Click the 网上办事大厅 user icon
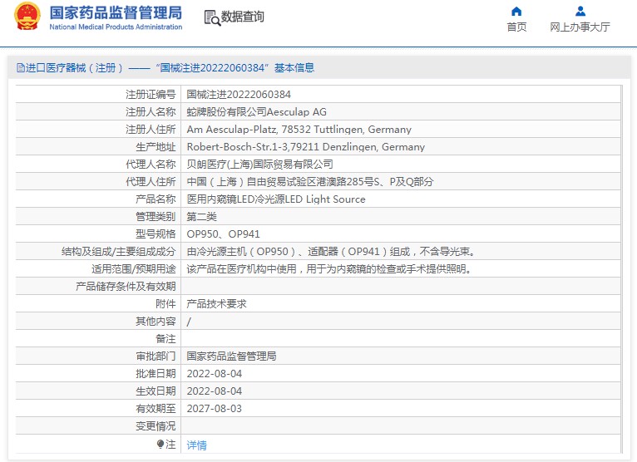 (580, 11)
